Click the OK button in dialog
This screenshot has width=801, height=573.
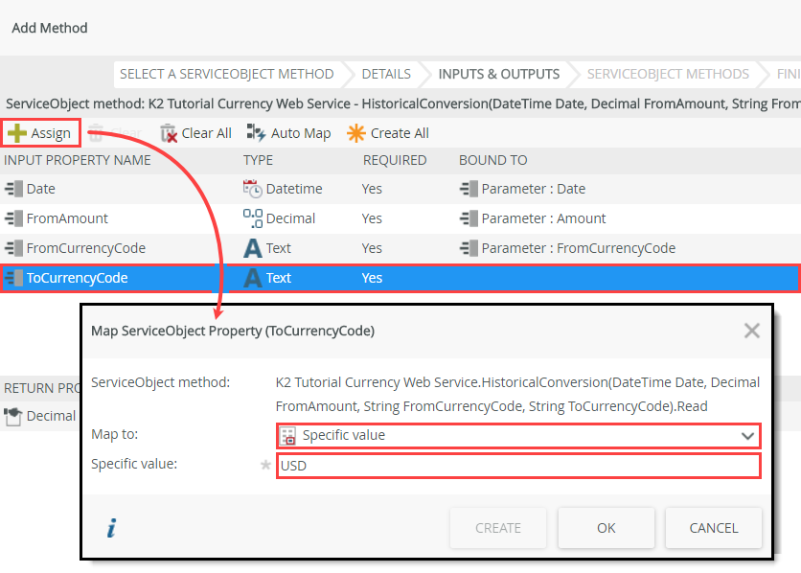point(606,528)
